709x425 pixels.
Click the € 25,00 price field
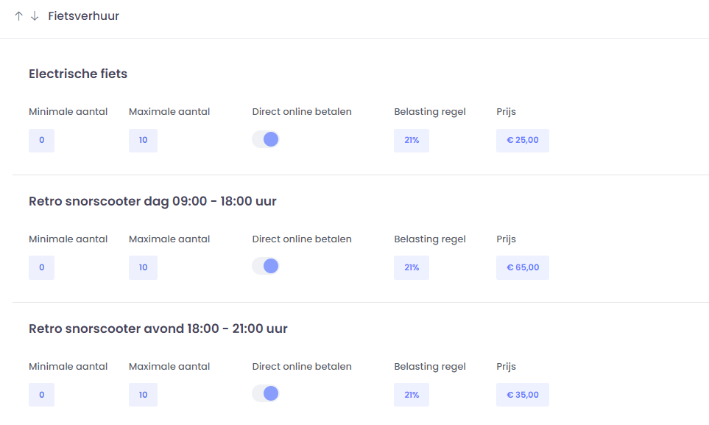pyautogui.click(x=522, y=140)
